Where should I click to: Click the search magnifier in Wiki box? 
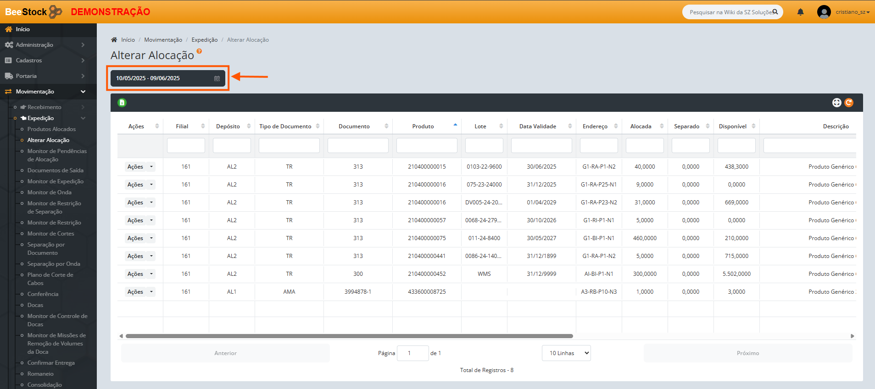[775, 12]
